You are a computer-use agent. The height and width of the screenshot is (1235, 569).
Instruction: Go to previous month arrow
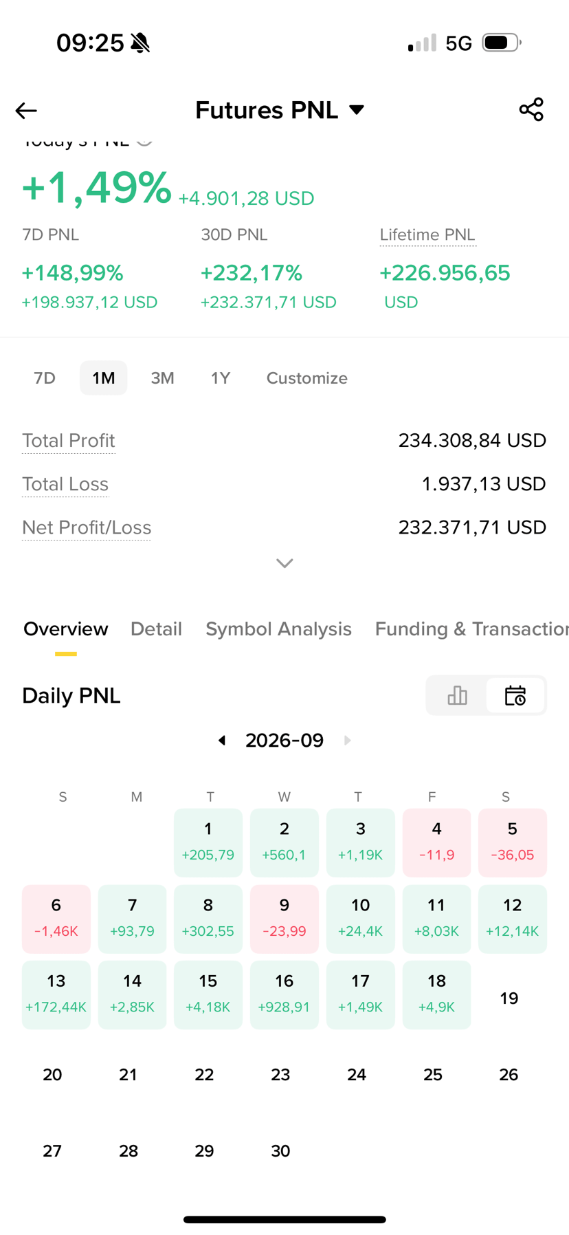pos(222,740)
